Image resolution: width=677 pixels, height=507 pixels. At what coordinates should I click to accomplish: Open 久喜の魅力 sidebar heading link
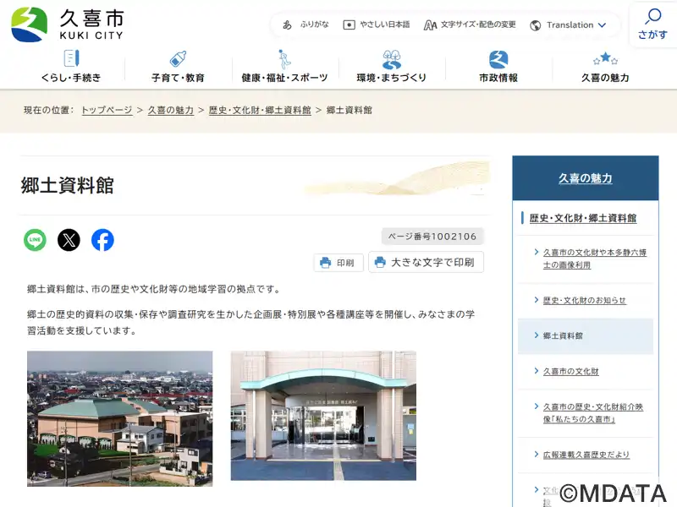point(585,178)
